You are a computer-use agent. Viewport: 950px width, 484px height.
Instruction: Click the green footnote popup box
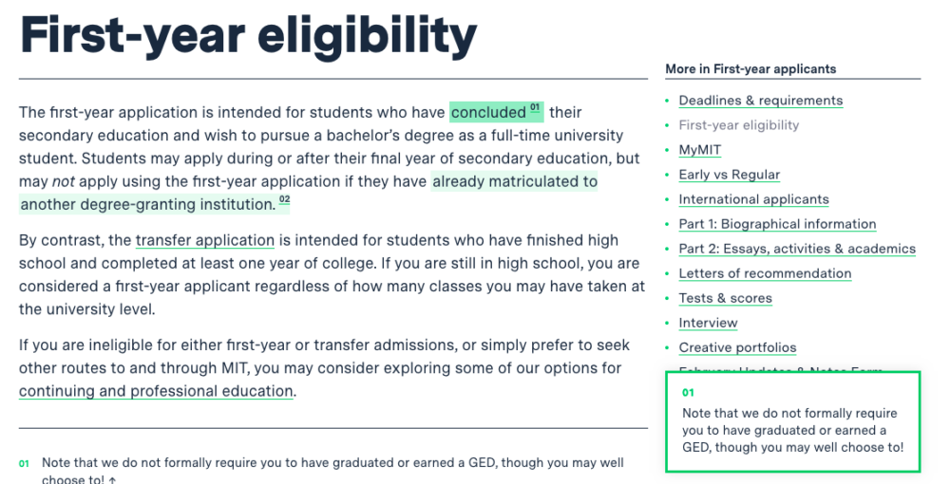pyautogui.click(x=792, y=421)
